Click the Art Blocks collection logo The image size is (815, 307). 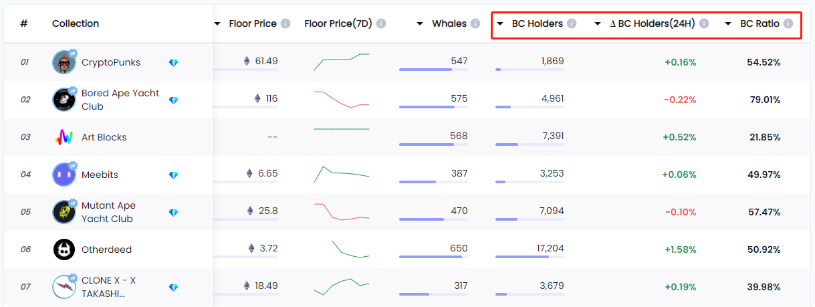64,137
